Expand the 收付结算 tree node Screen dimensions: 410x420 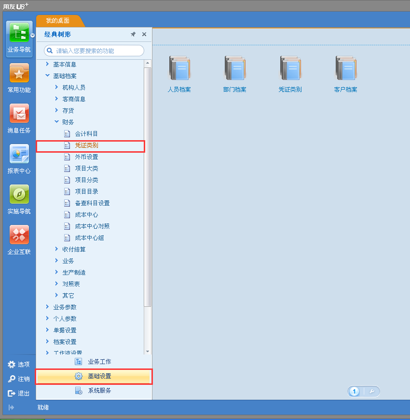pyautogui.click(x=56, y=249)
